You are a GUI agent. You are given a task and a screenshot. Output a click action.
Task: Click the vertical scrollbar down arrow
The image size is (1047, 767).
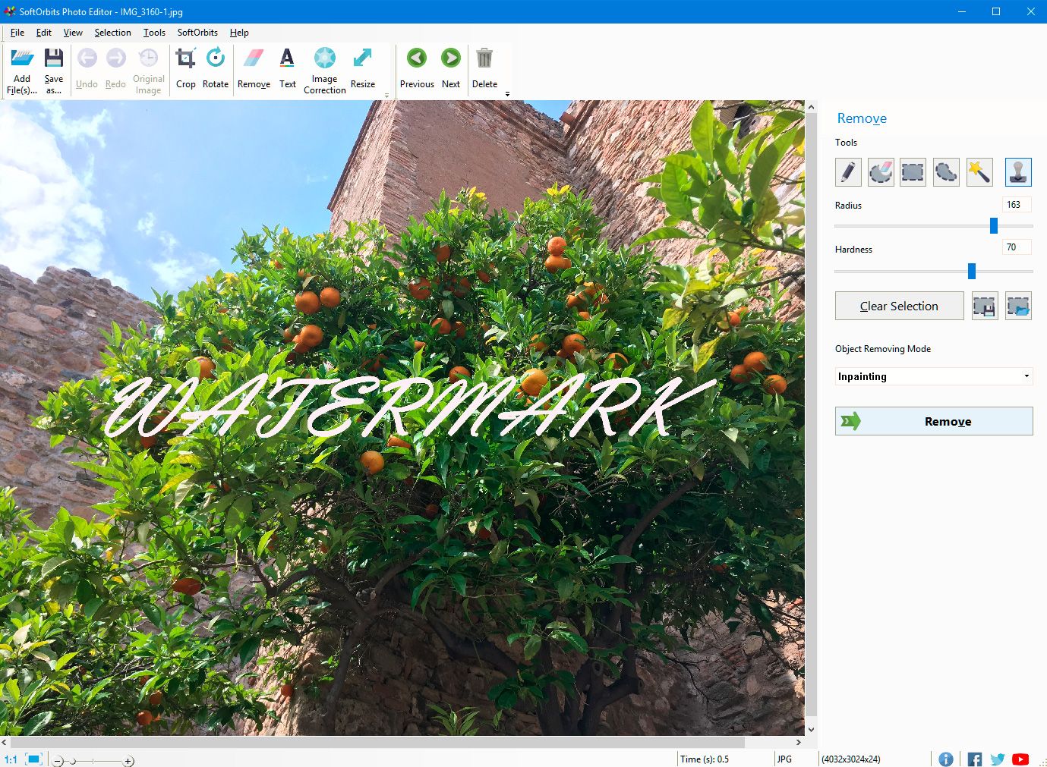pos(811,729)
